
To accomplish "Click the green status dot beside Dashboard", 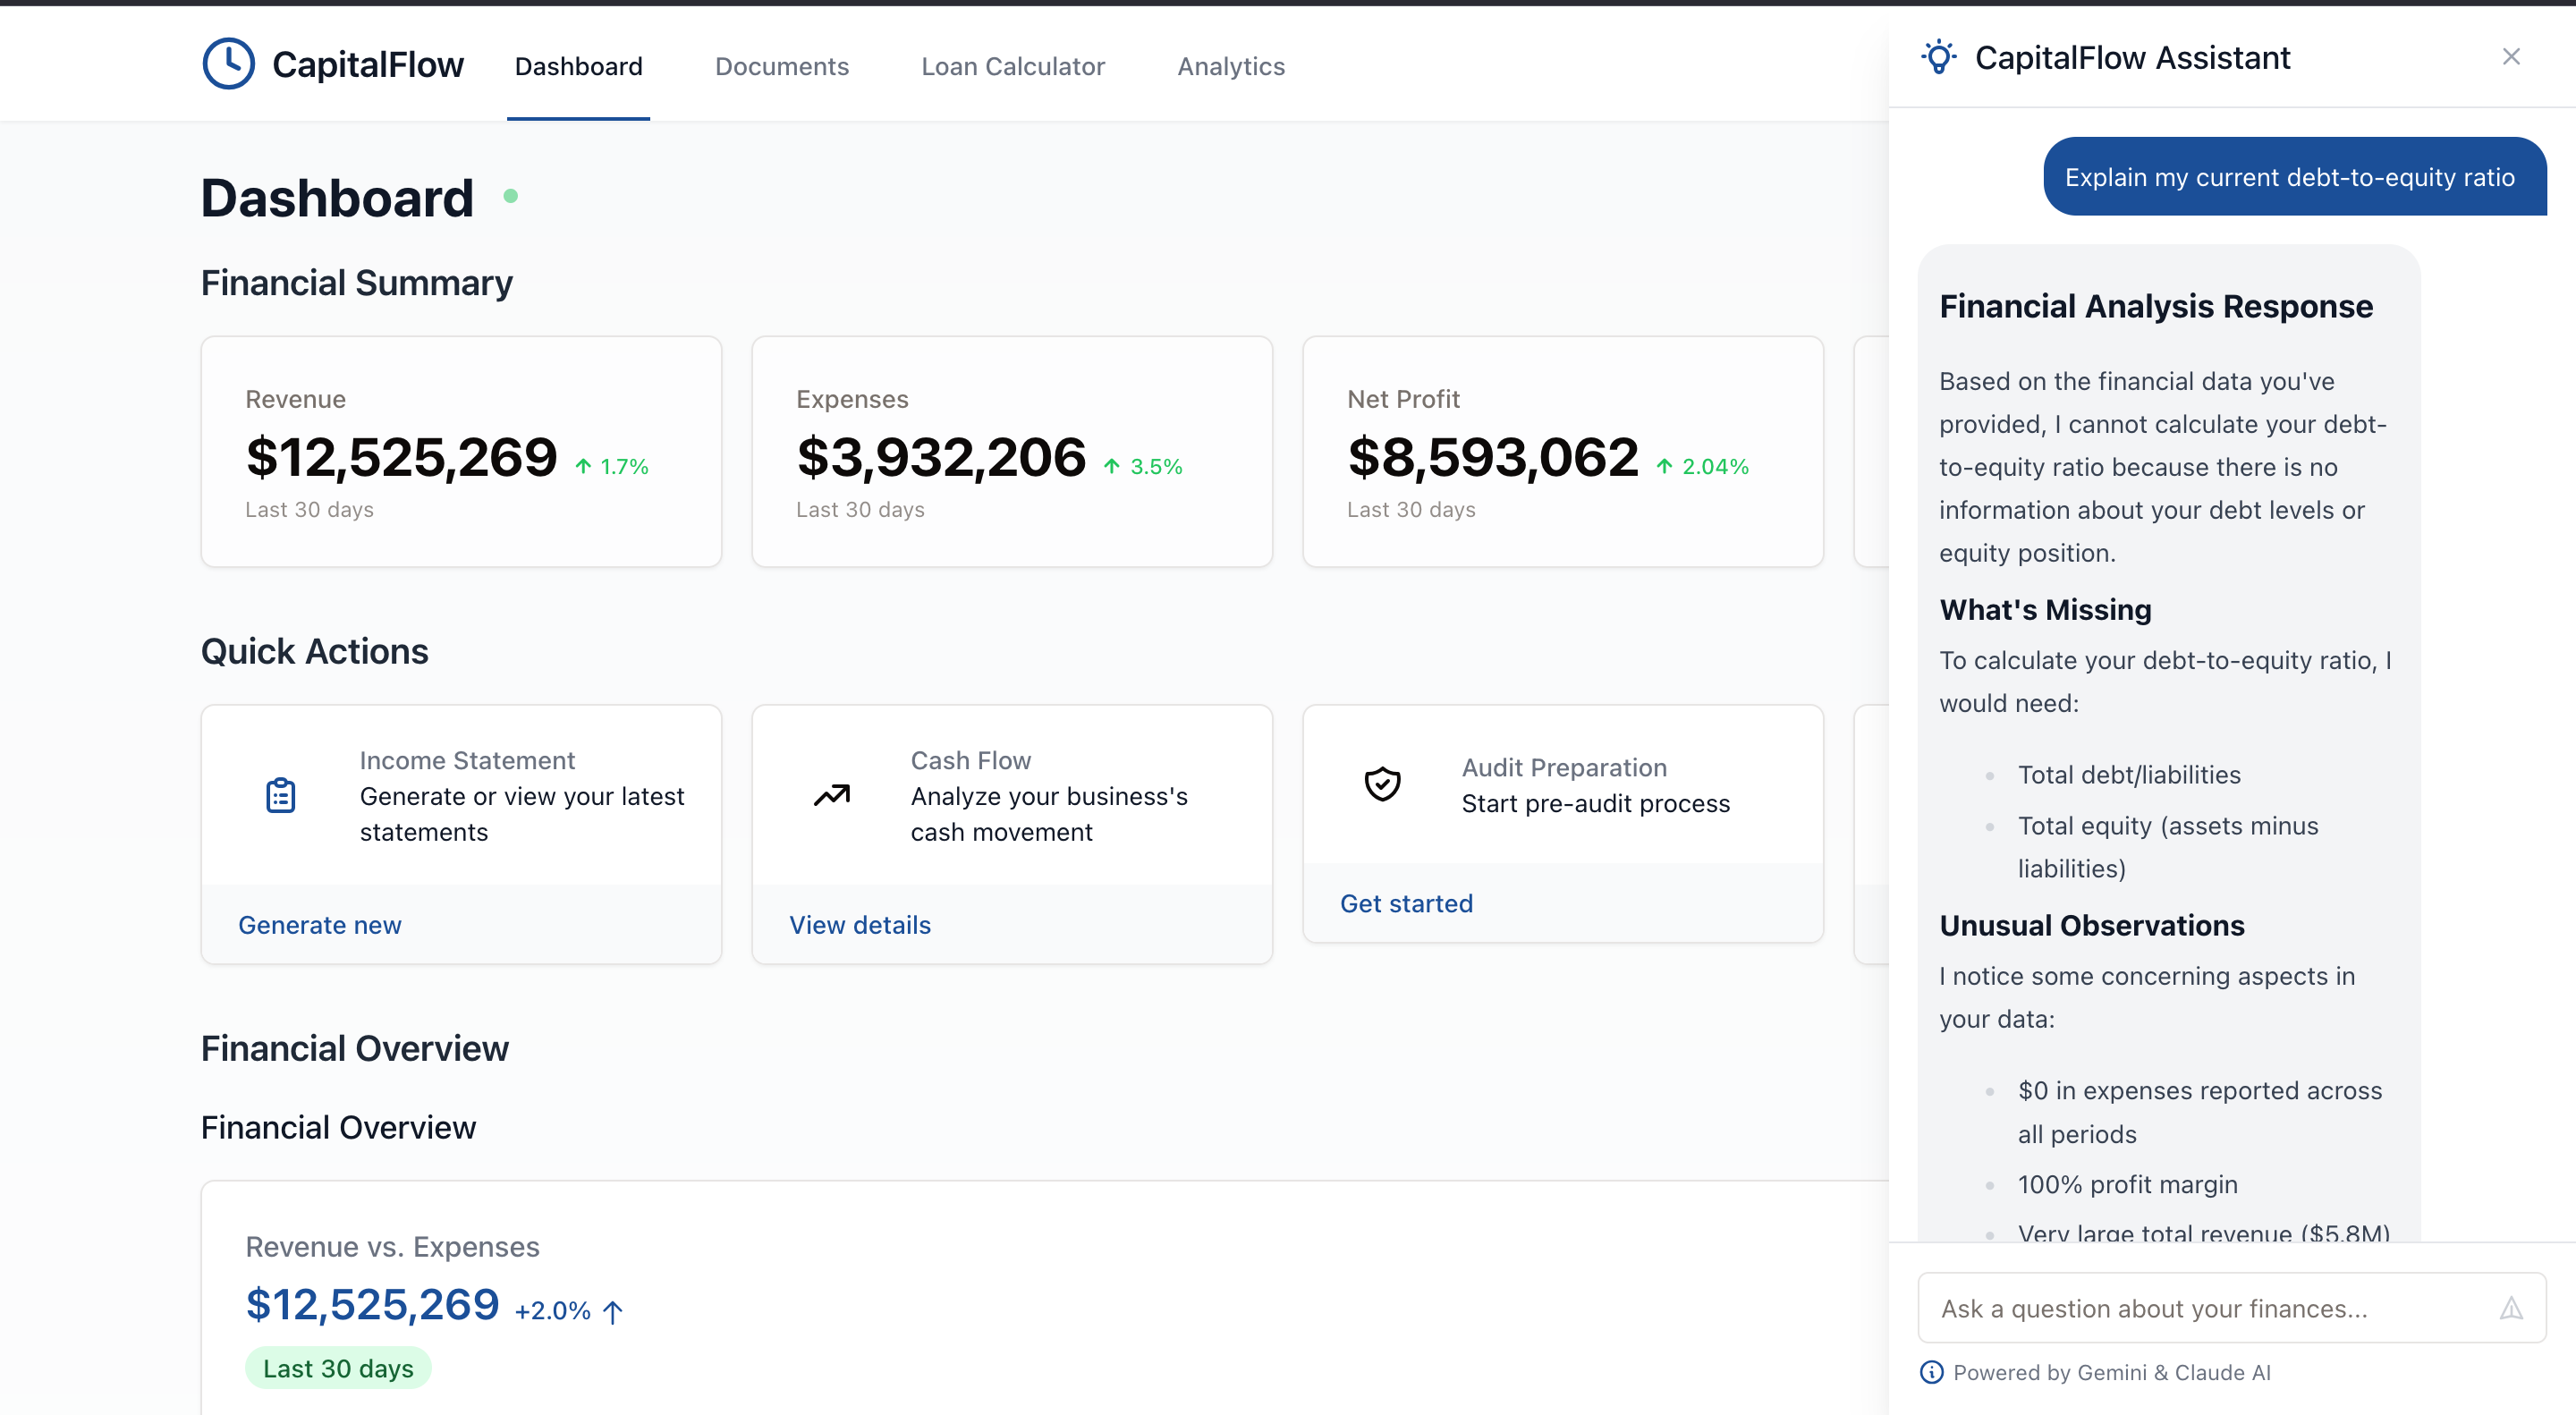I will tap(511, 196).
